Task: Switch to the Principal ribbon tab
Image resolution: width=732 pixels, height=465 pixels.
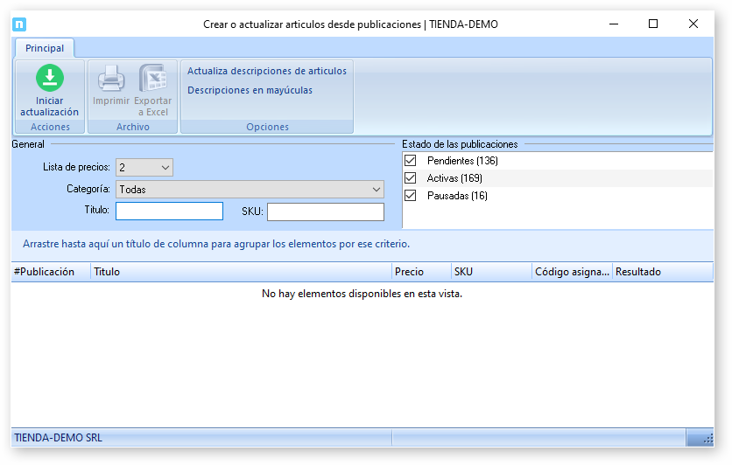Action: point(44,48)
